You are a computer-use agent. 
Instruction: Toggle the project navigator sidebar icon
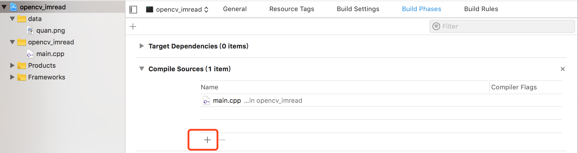click(x=133, y=10)
